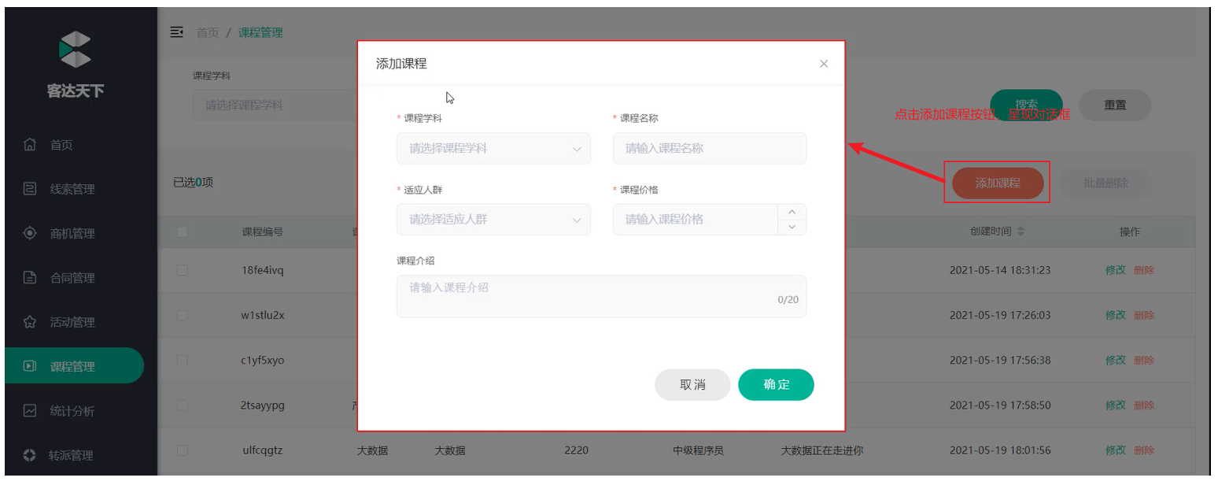Image resolution: width=1218 pixels, height=485 pixels.
Task: Click the 课程介绍 text area
Action: point(601,296)
